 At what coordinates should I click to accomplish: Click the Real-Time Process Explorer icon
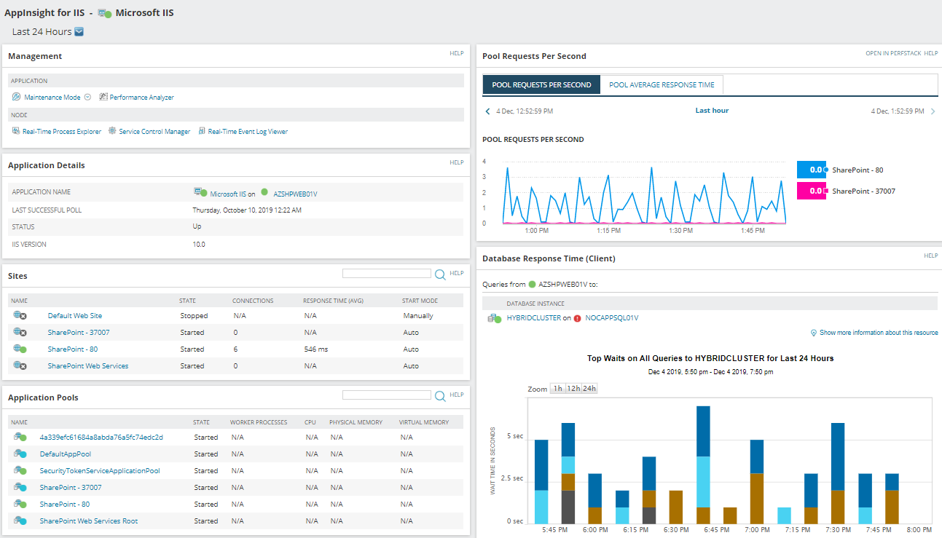point(16,131)
